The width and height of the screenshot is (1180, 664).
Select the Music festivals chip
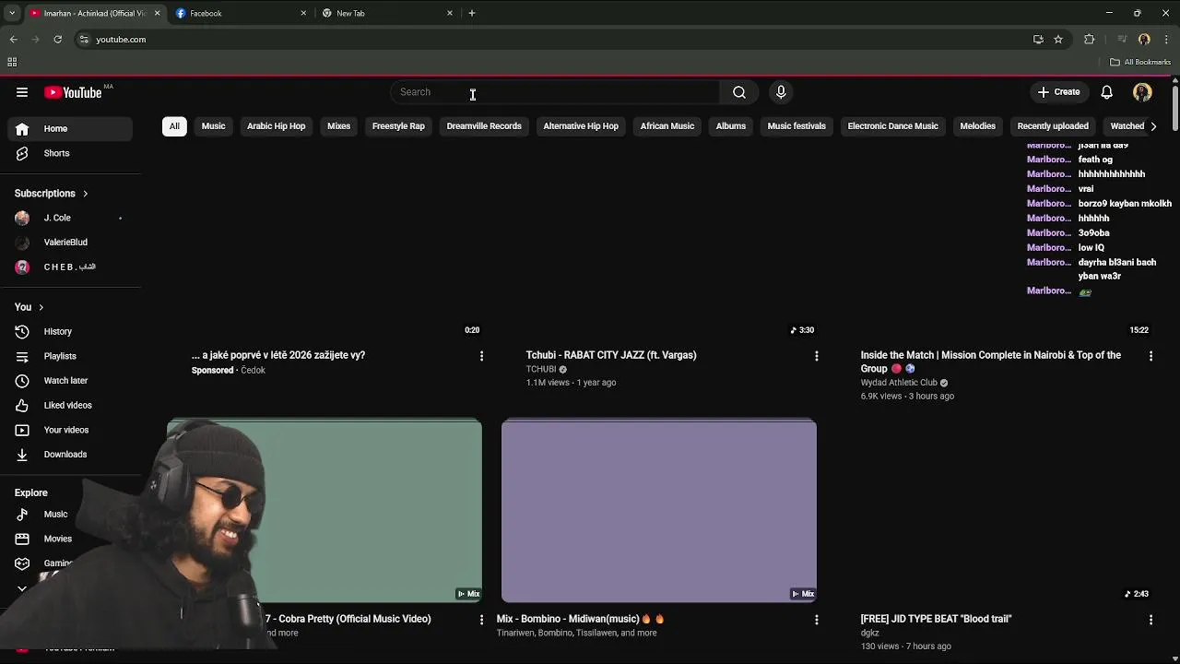(796, 126)
